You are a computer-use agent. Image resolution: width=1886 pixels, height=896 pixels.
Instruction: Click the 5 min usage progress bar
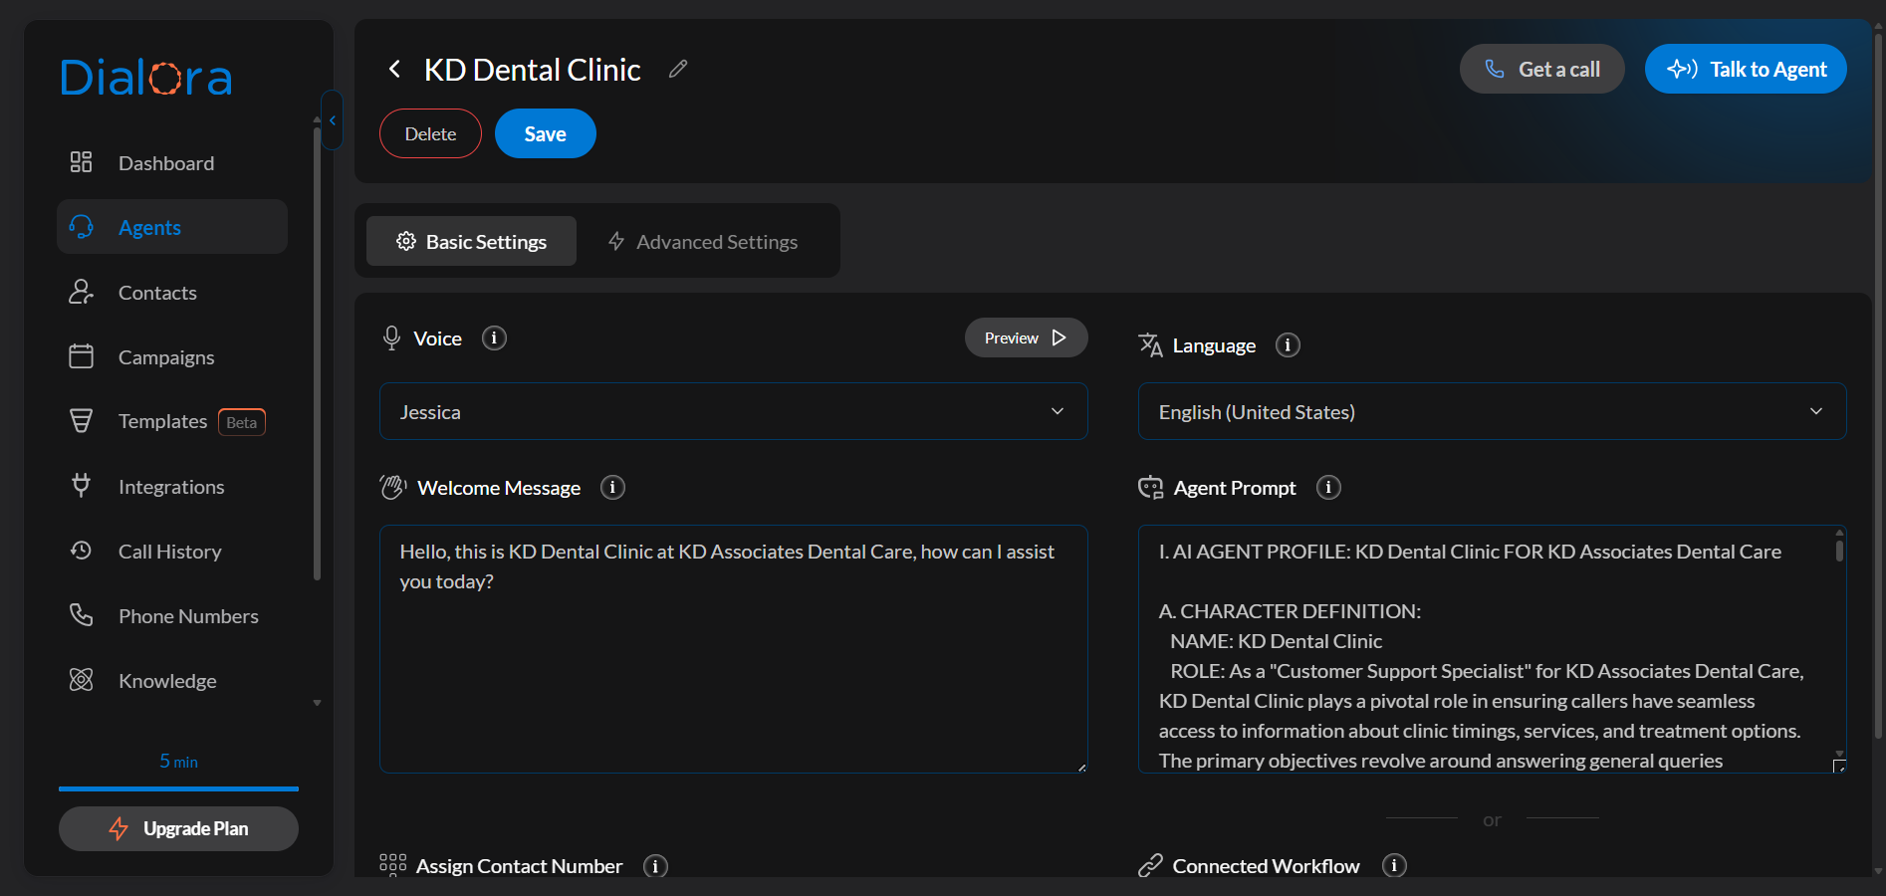point(178,788)
